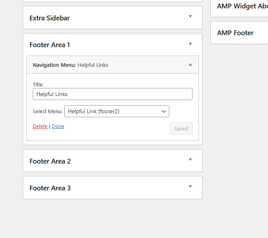Click the Title: field label
The width and height of the screenshot is (268, 238).
(x=38, y=84)
